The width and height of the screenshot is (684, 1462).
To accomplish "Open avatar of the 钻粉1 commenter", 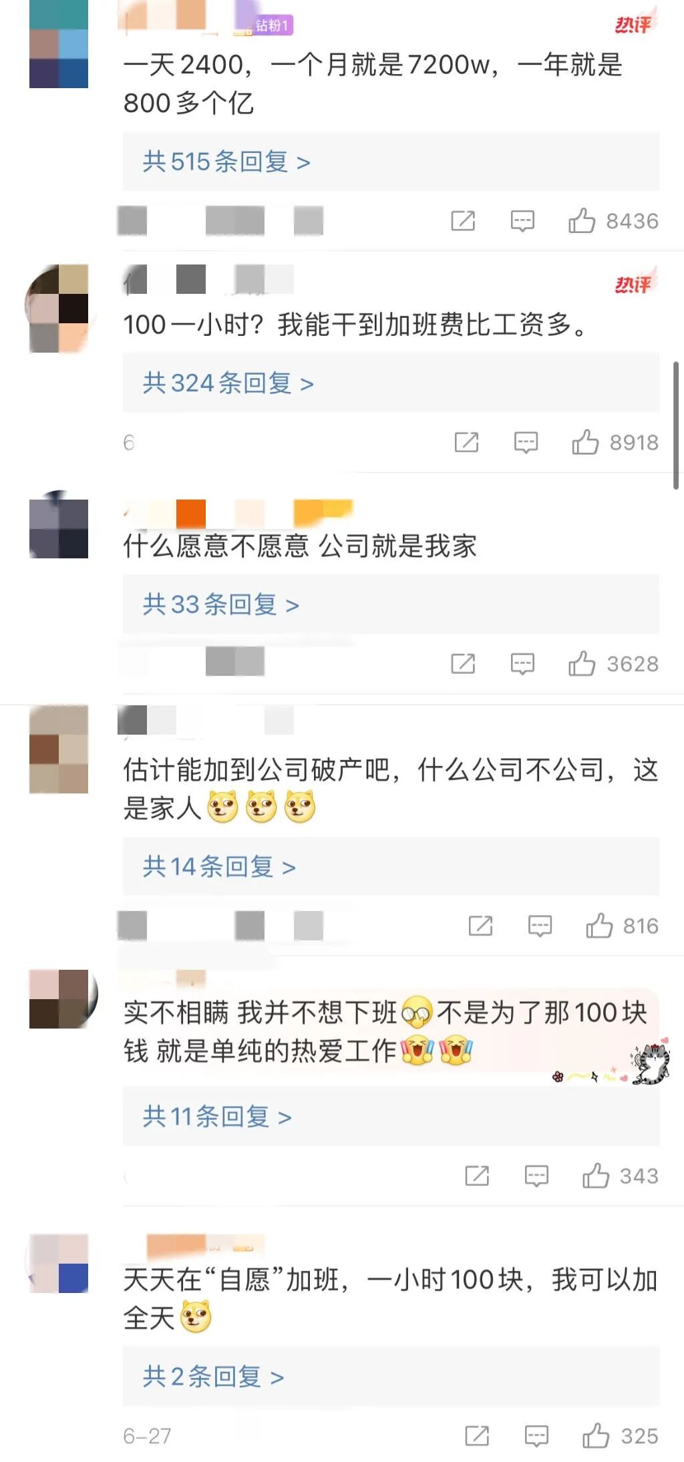I will click(59, 44).
